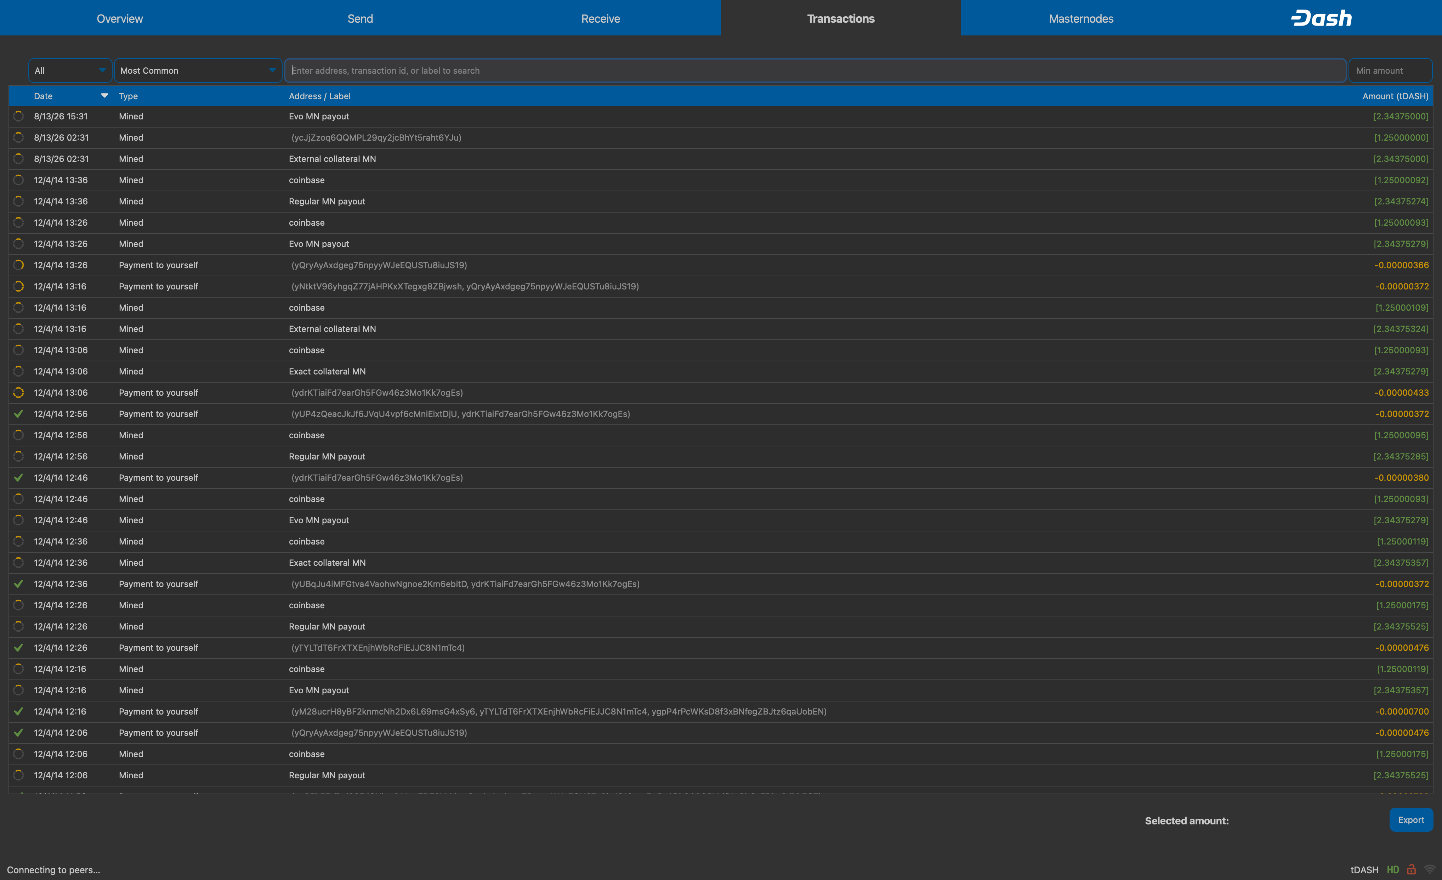Select the amount [1.25000092]
The height and width of the screenshot is (880, 1442).
(x=1401, y=180)
